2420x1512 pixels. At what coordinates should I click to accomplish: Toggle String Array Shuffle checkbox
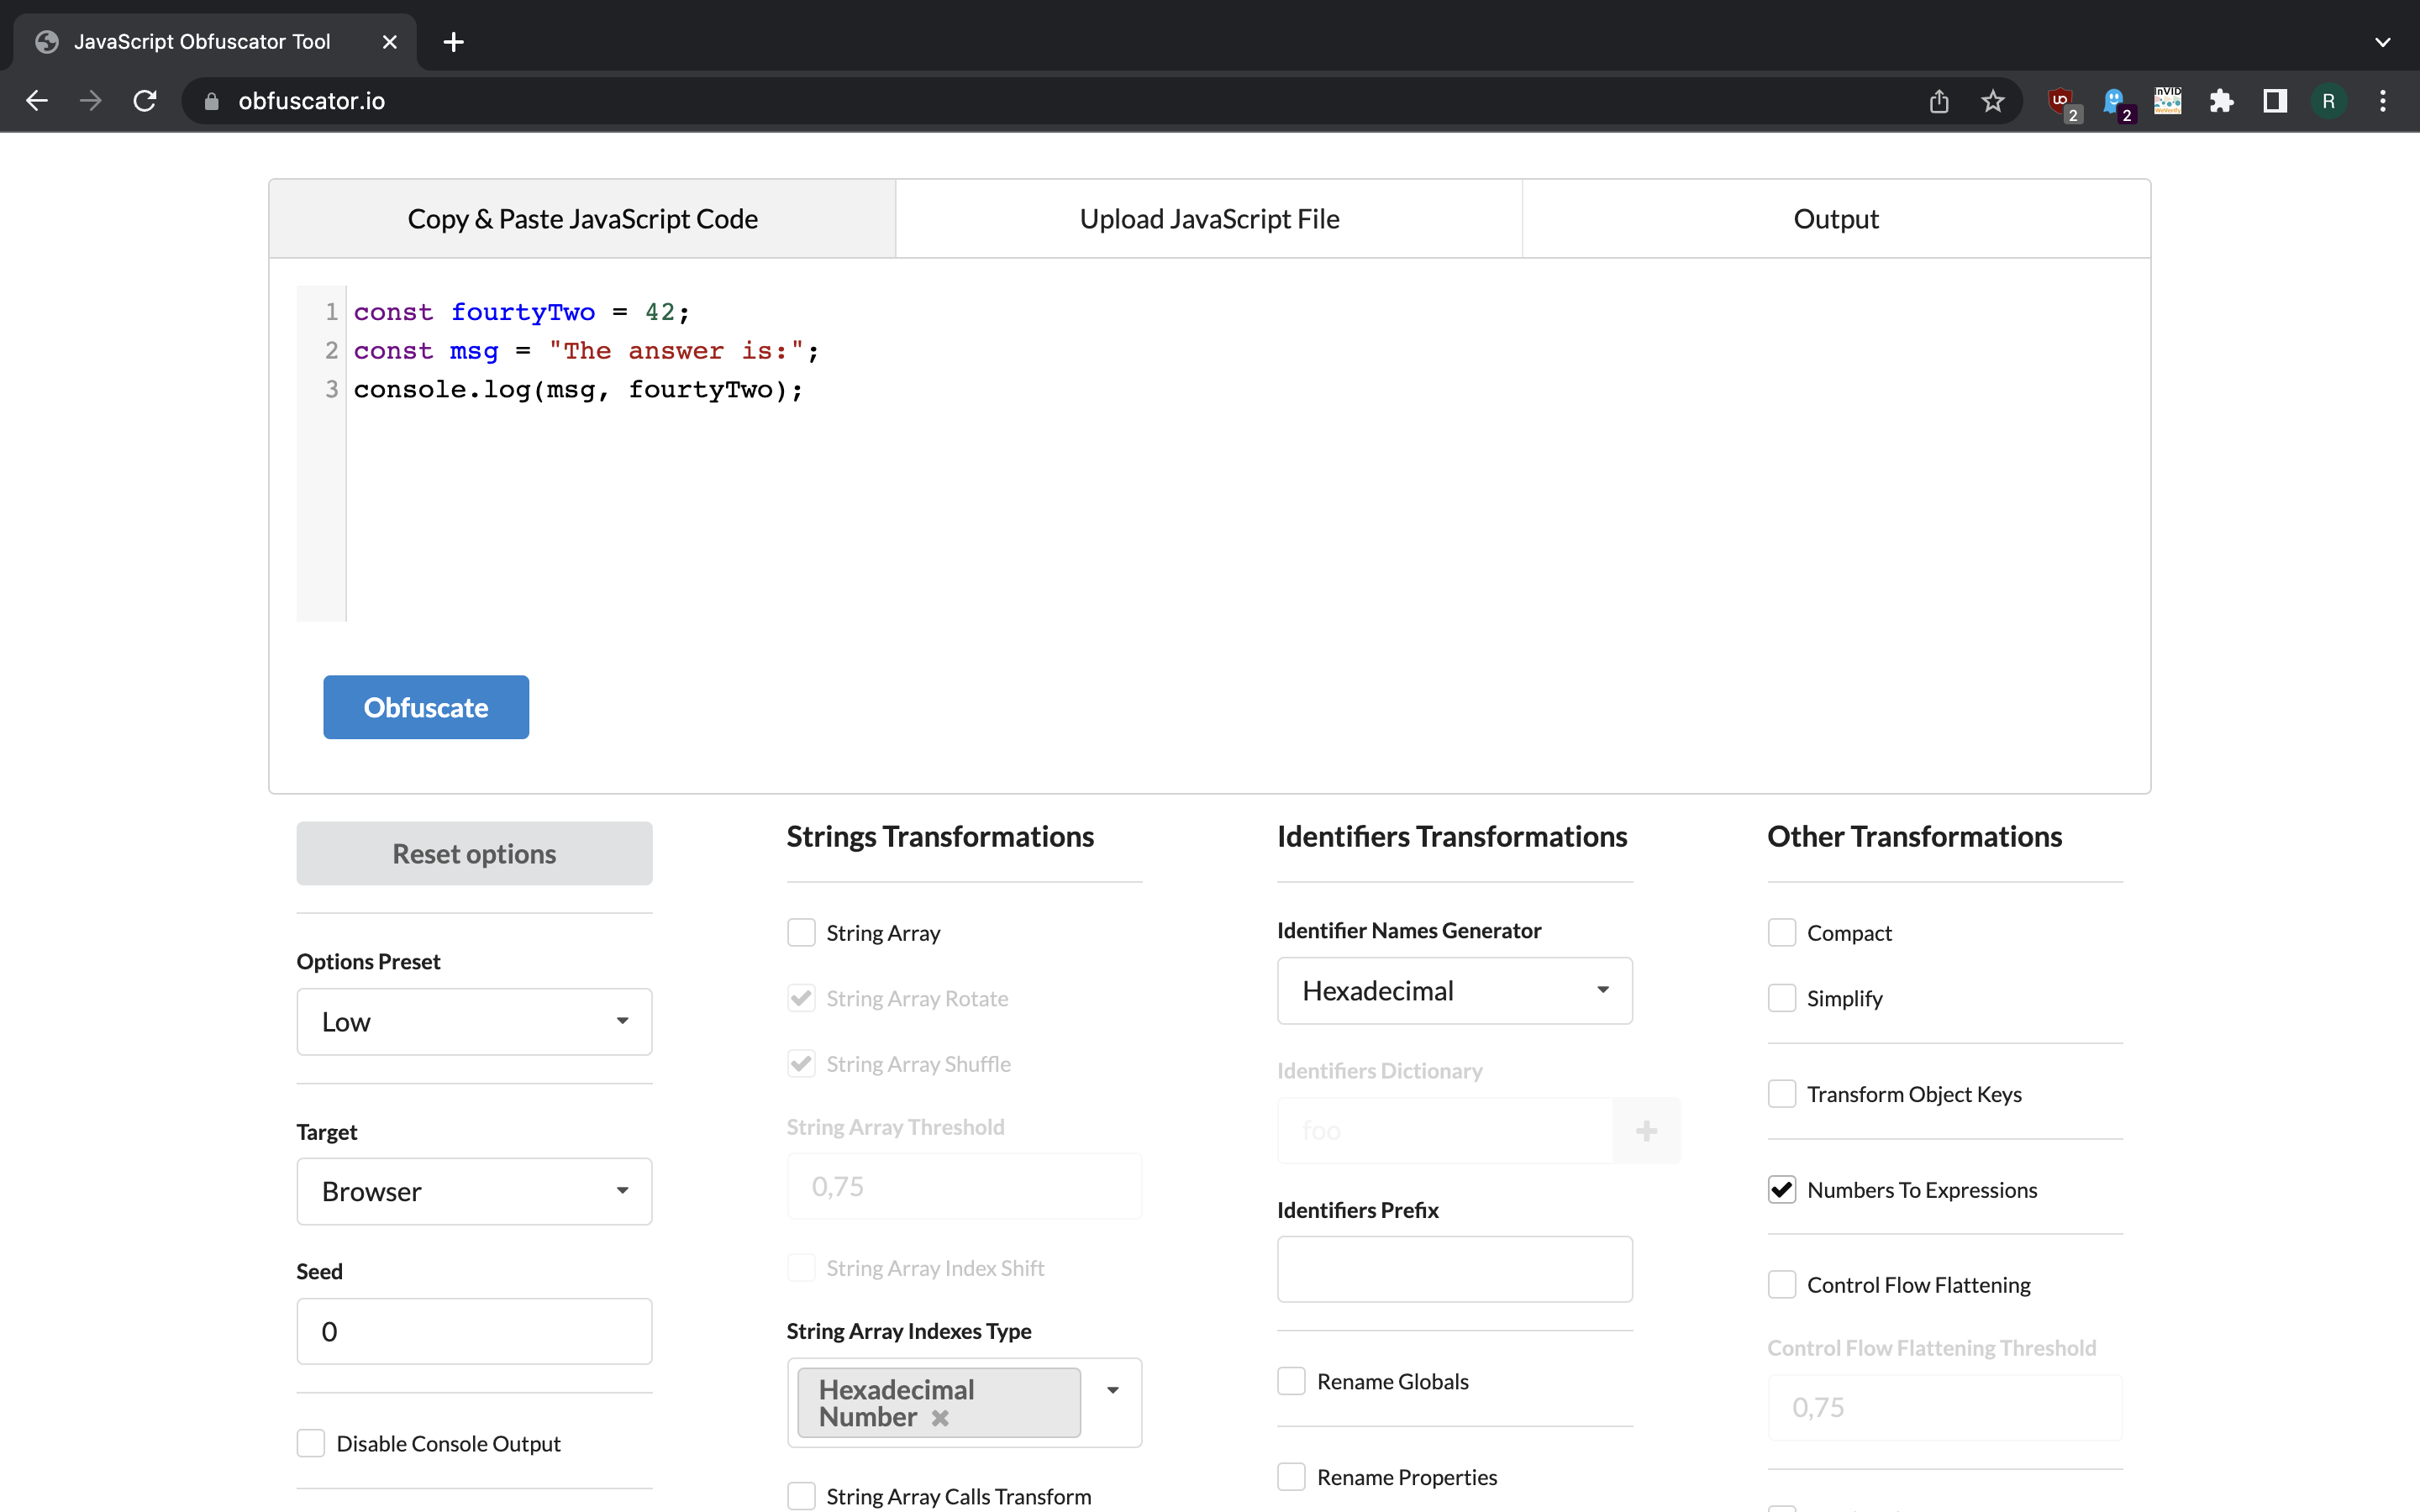pos(801,1064)
